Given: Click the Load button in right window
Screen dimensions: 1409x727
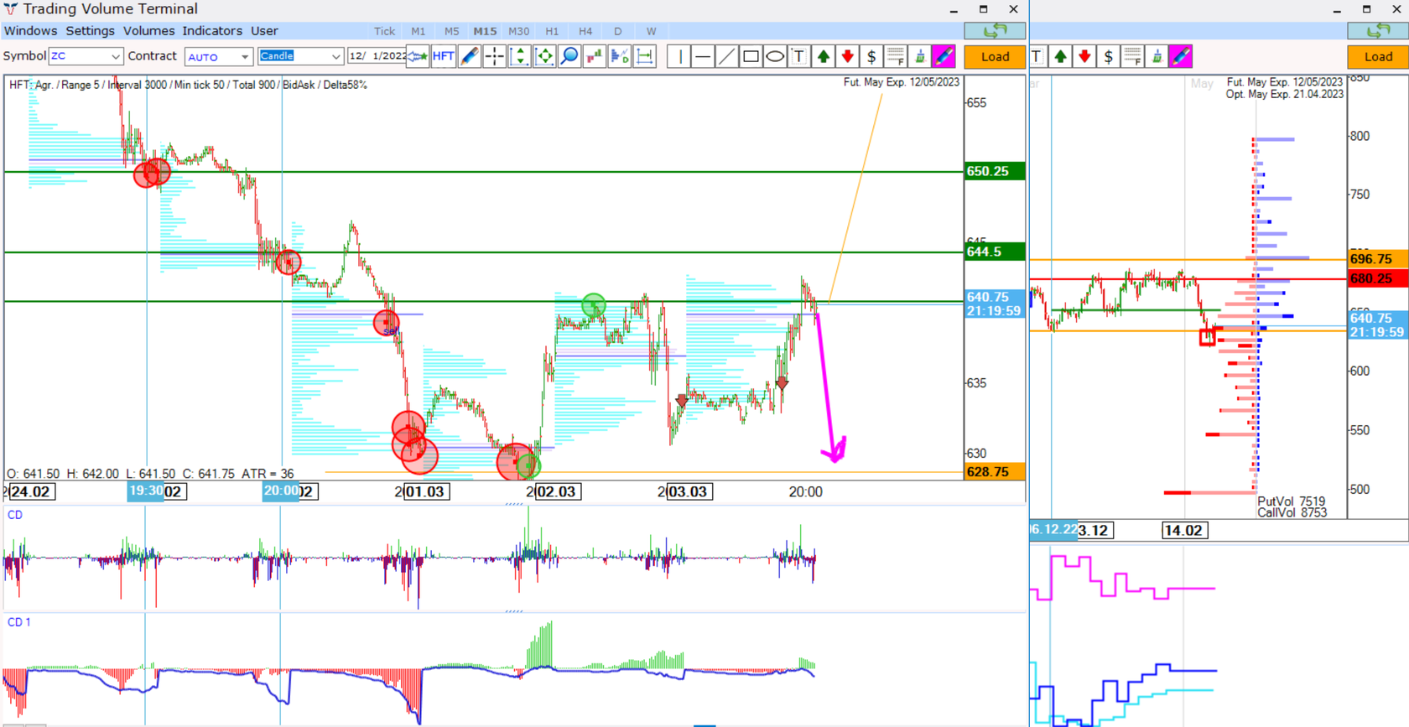Looking at the screenshot, I should 1378,56.
